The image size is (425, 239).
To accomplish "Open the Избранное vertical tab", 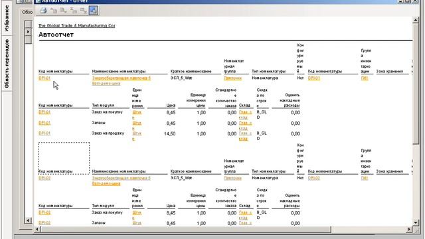I will [x=7, y=18].
